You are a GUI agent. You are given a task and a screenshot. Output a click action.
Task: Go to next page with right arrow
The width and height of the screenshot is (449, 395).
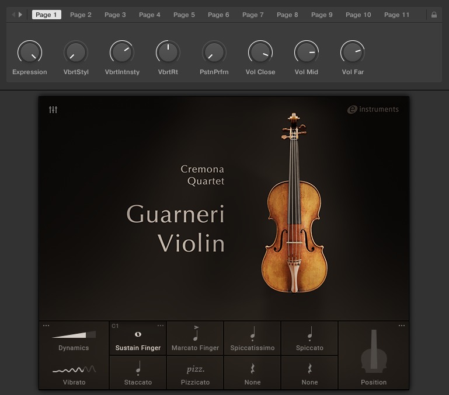click(x=20, y=15)
